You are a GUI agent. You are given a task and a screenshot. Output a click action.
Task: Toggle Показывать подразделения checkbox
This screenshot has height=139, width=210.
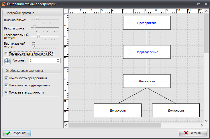coord(6,85)
